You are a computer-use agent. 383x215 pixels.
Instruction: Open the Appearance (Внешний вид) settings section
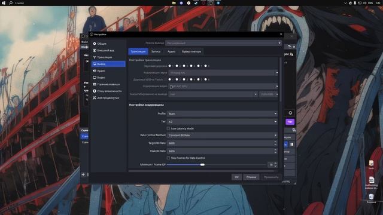tap(108, 50)
